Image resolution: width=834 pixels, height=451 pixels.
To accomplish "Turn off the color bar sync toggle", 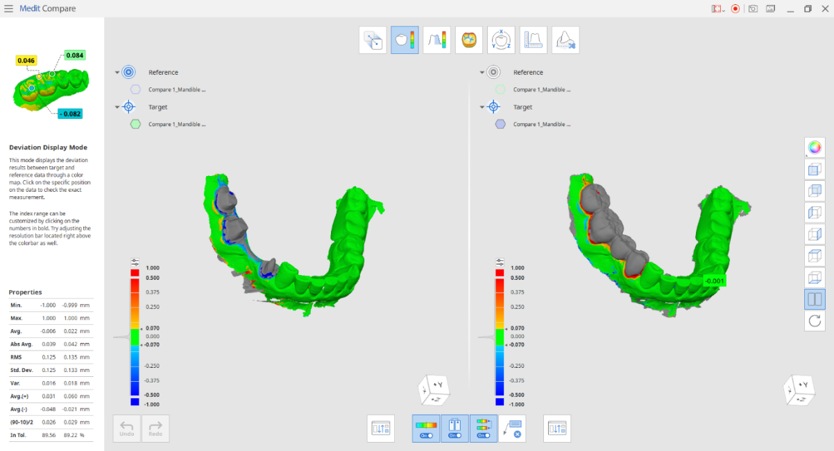I will coord(483,429).
